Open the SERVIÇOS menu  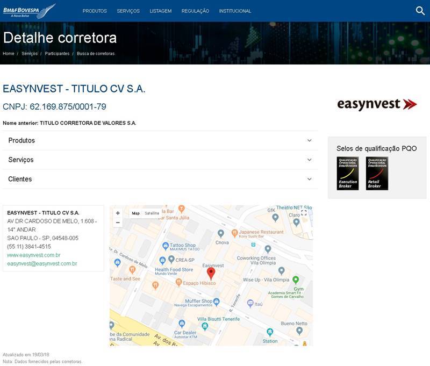[128, 11]
